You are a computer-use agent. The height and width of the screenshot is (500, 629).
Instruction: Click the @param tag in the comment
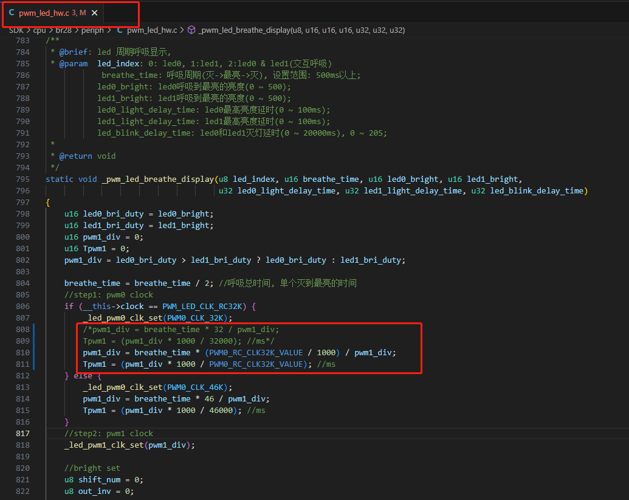(x=74, y=64)
